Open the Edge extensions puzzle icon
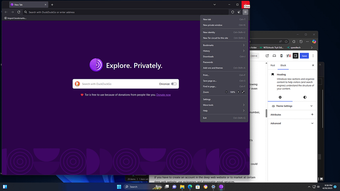 coord(294,41)
